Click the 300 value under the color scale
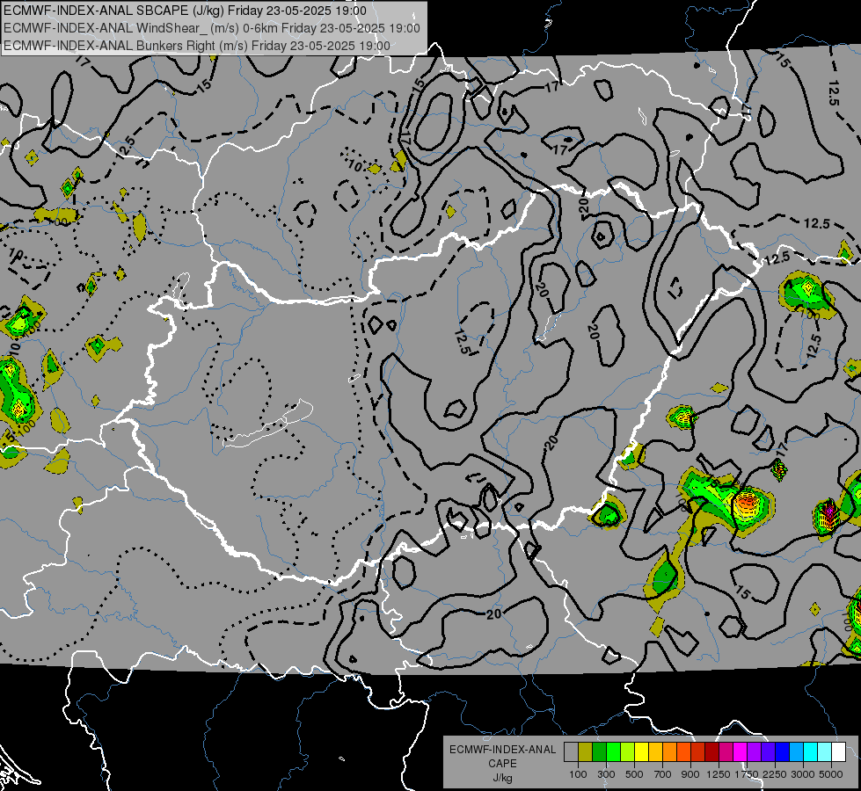Image resolution: width=861 pixels, height=791 pixels. (x=606, y=774)
